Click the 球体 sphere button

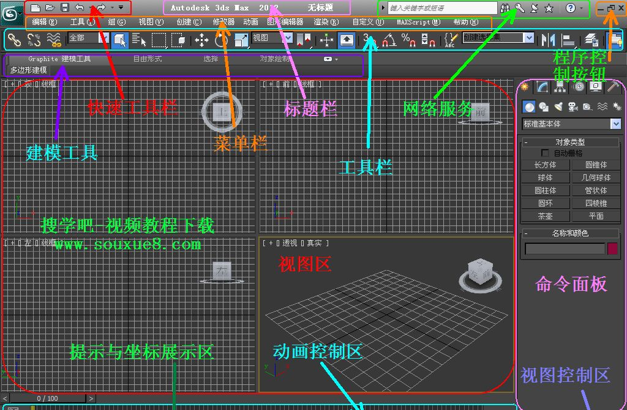pyautogui.click(x=545, y=178)
